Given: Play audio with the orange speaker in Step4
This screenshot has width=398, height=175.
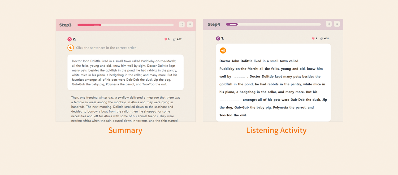Looking at the screenshot, I should coord(223,50).
